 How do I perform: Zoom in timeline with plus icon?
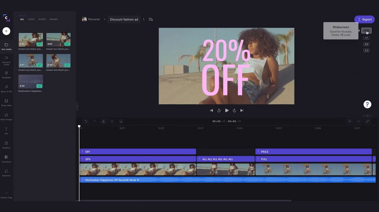(350, 121)
